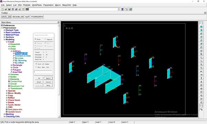The image size is (207, 124).
Task: Select By Lines under Arbitrary
Action: (19, 58)
